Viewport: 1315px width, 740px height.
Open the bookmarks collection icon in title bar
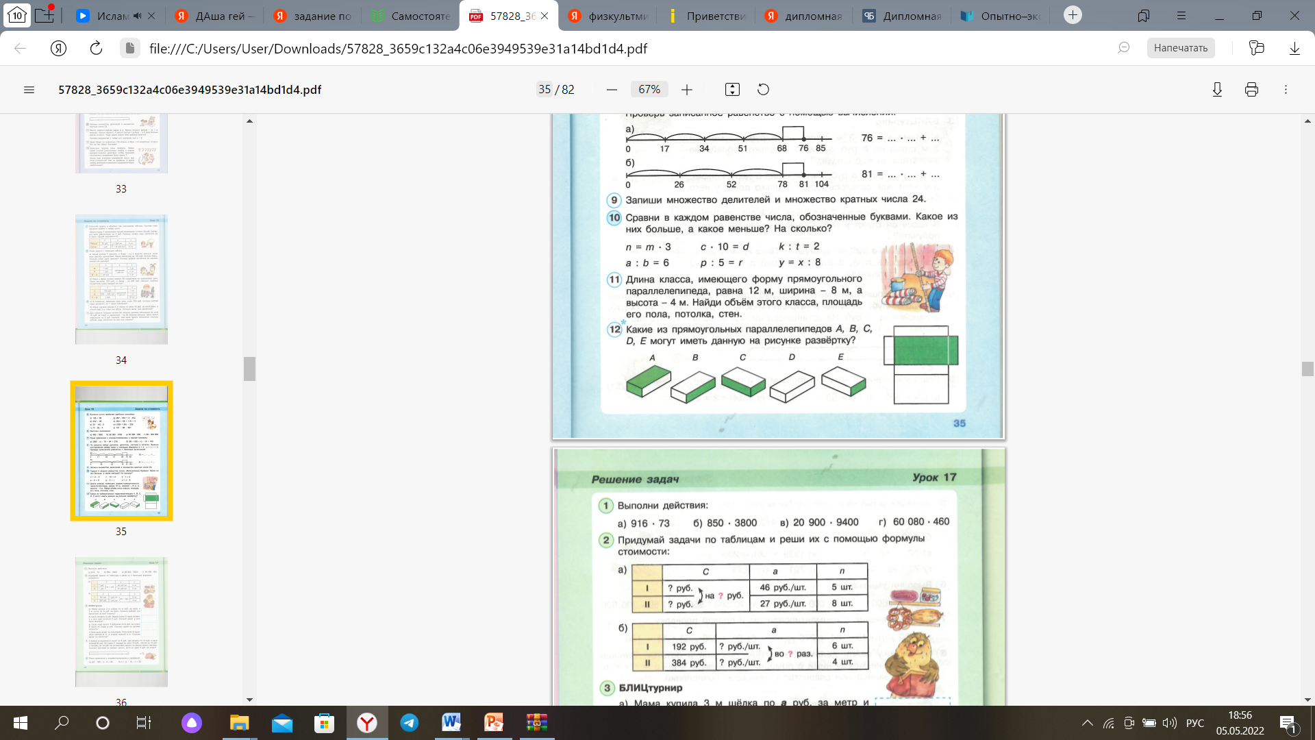pyautogui.click(x=1144, y=16)
